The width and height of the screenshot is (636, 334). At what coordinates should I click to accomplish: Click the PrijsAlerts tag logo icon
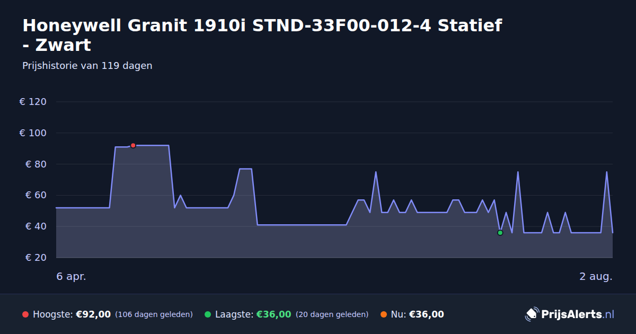point(532,314)
